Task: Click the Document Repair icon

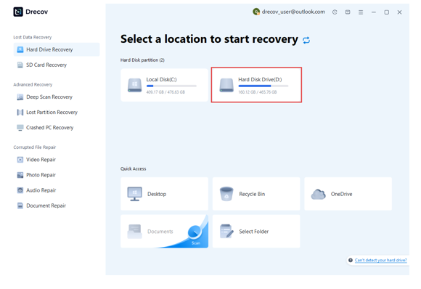Action: click(20, 205)
